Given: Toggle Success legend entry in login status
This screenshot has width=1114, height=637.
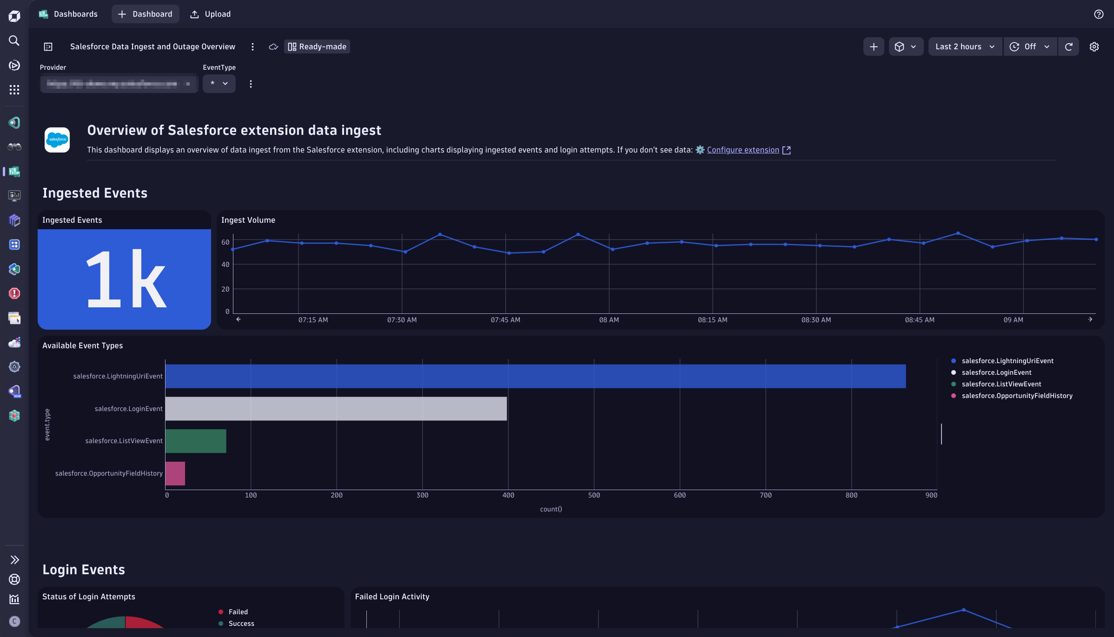Looking at the screenshot, I should pyautogui.click(x=236, y=624).
